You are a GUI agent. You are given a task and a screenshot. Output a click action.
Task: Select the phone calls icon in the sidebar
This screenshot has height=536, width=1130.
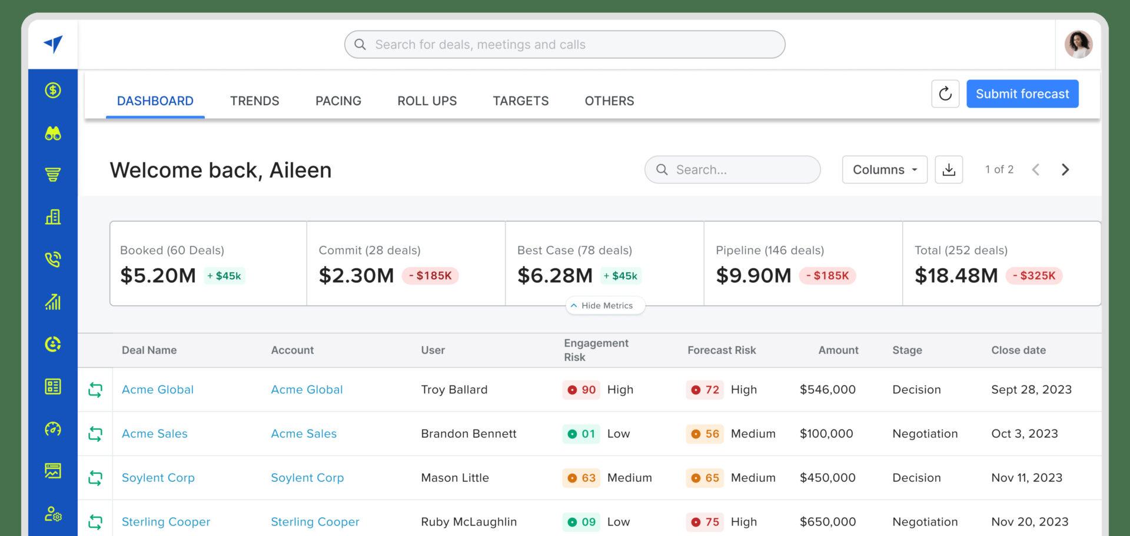(x=52, y=259)
